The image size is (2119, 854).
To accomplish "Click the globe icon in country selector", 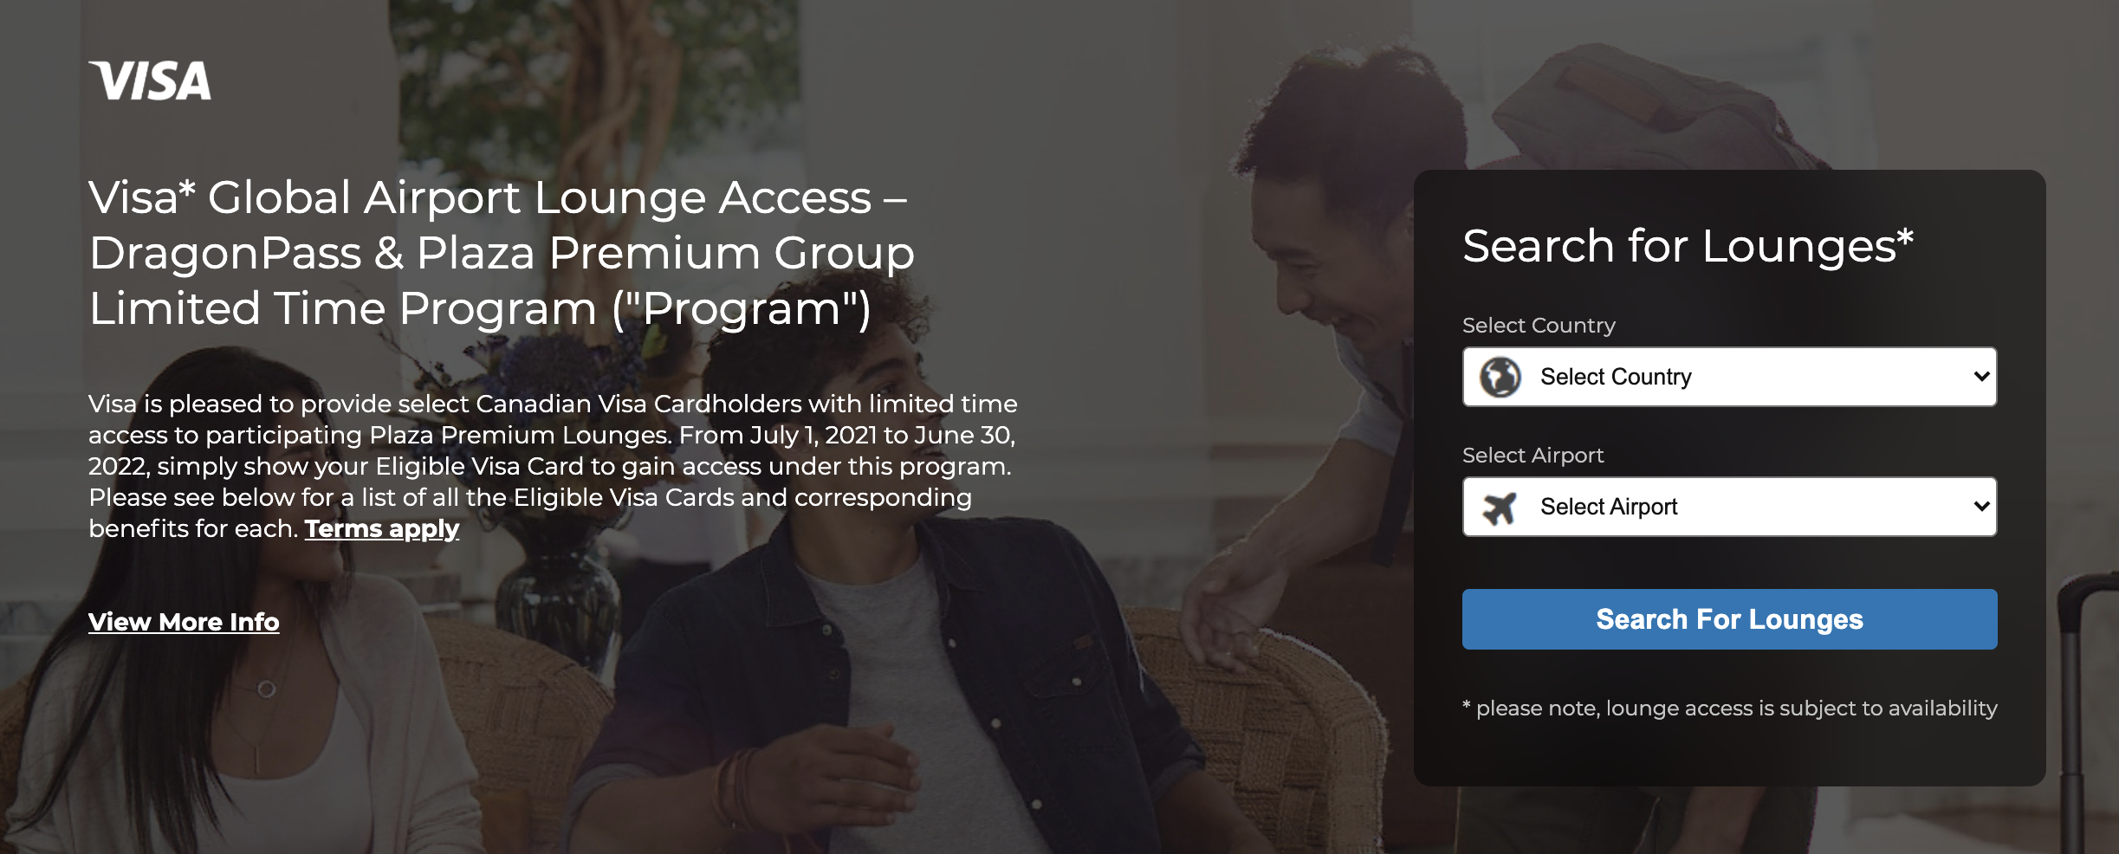I will click(1500, 377).
